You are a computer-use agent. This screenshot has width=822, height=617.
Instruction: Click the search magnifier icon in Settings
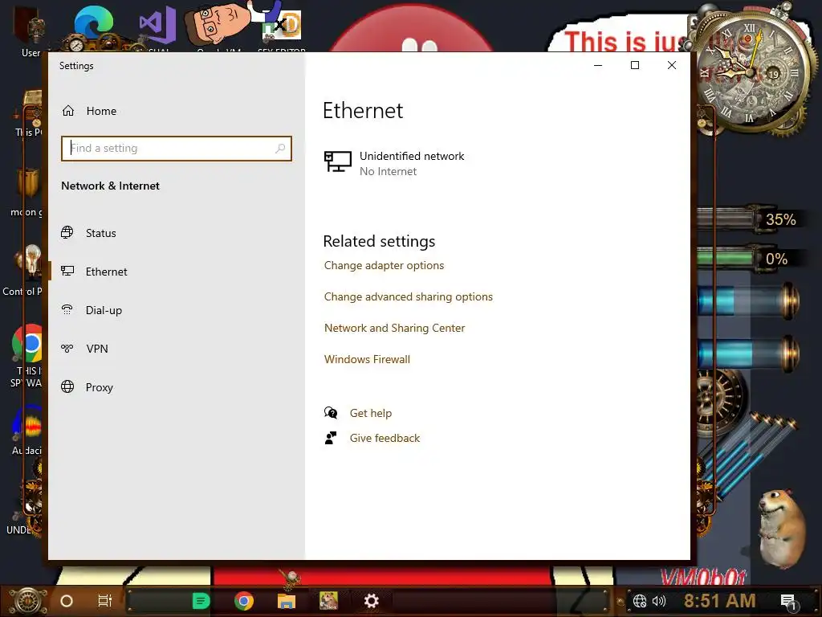click(280, 149)
